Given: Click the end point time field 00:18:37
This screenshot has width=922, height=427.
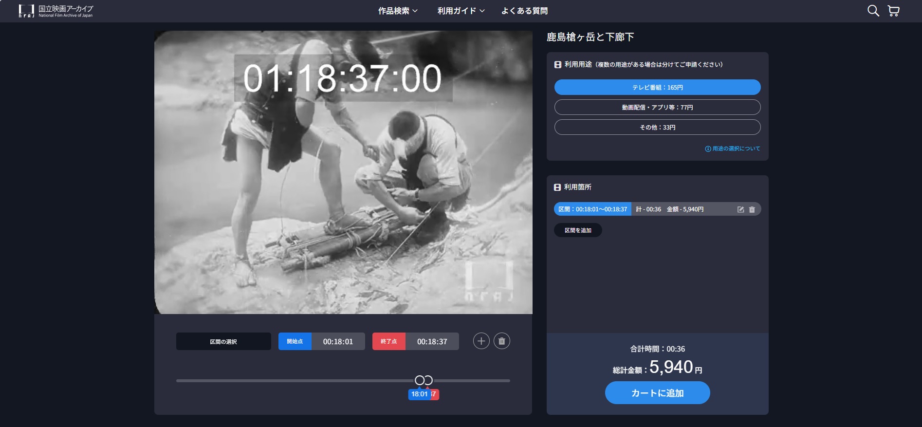Looking at the screenshot, I should [432, 342].
